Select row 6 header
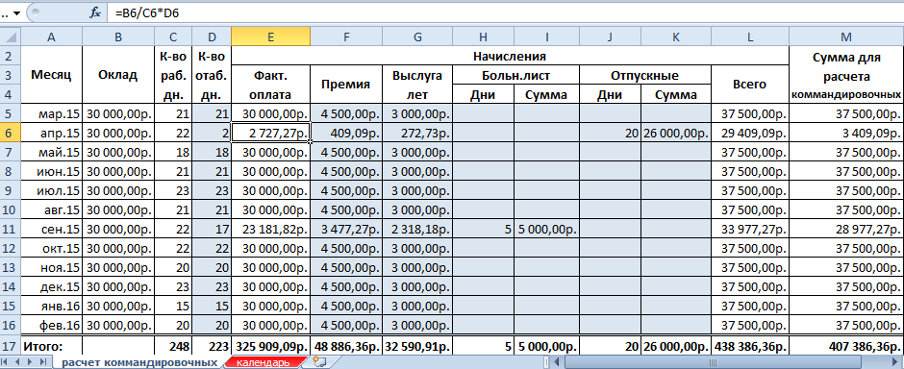The width and height of the screenshot is (904, 369). coord(11,133)
